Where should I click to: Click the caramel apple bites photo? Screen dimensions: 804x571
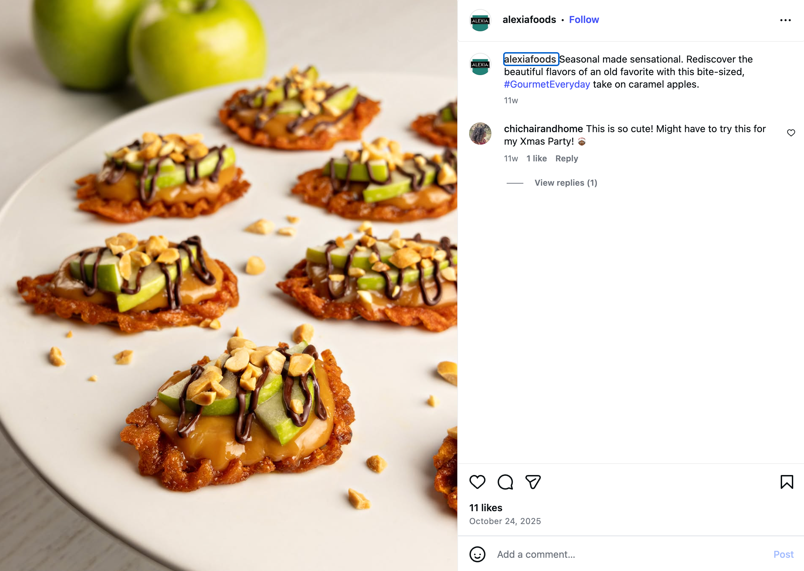[228, 285]
